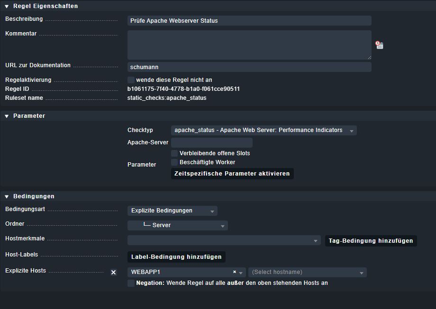Remove the Explizite Hosts condition with the X icon
The width and height of the screenshot is (436, 309).
pyautogui.click(x=113, y=272)
